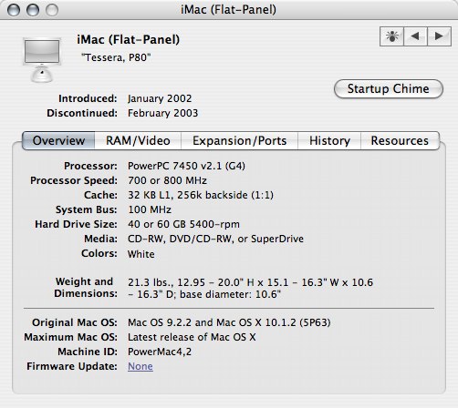Click the 40 or 60 GB 5400-rpm value

click(x=183, y=224)
